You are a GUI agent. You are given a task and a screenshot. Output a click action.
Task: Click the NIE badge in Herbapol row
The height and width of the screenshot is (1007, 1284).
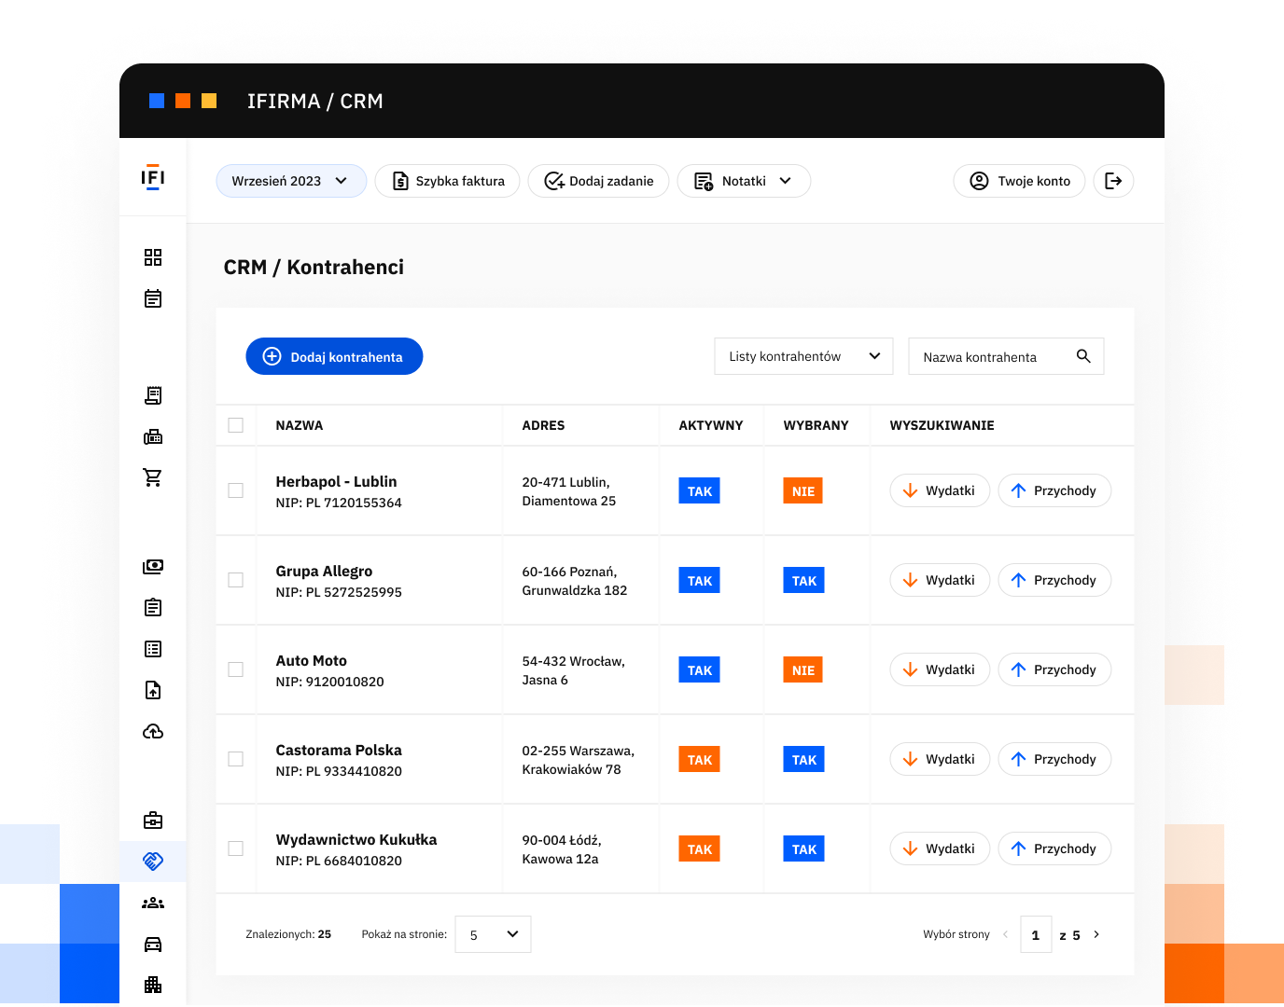click(x=803, y=490)
